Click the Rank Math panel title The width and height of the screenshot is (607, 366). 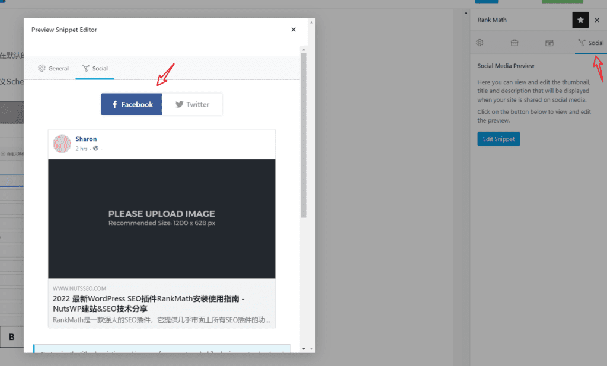click(x=491, y=20)
